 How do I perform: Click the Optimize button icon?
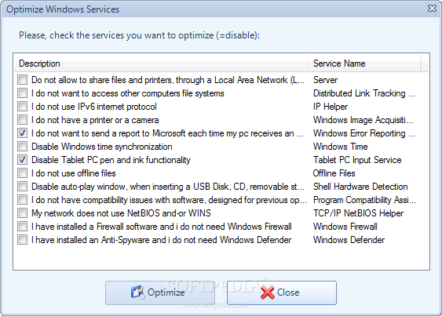(x=137, y=292)
